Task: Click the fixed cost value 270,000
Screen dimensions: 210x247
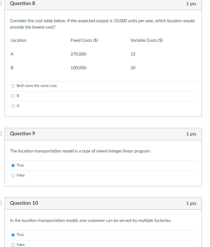Action: click(78, 54)
